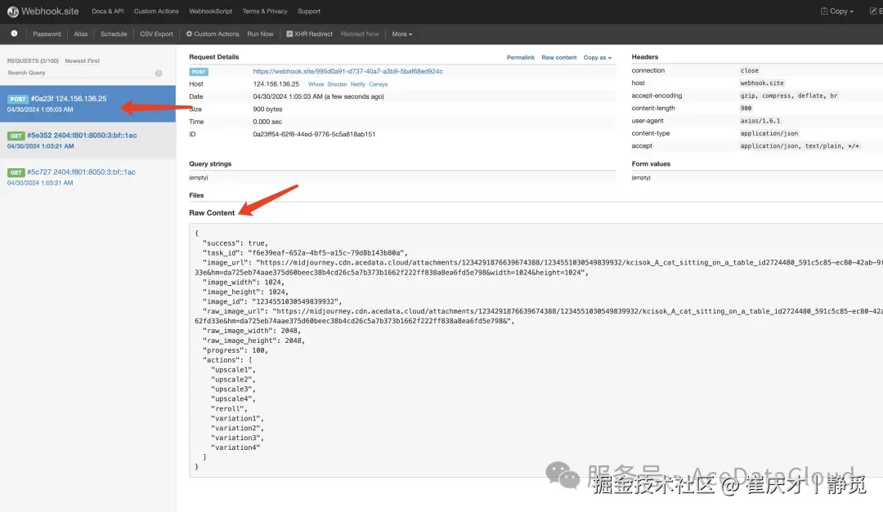Click the Shodan lookup link
The width and height of the screenshot is (883, 512).
337,84
